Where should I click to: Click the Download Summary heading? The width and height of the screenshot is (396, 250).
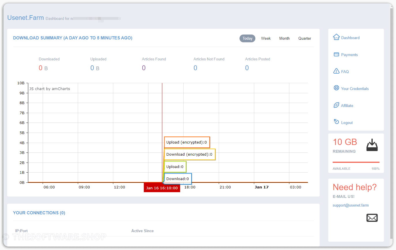(x=73, y=38)
